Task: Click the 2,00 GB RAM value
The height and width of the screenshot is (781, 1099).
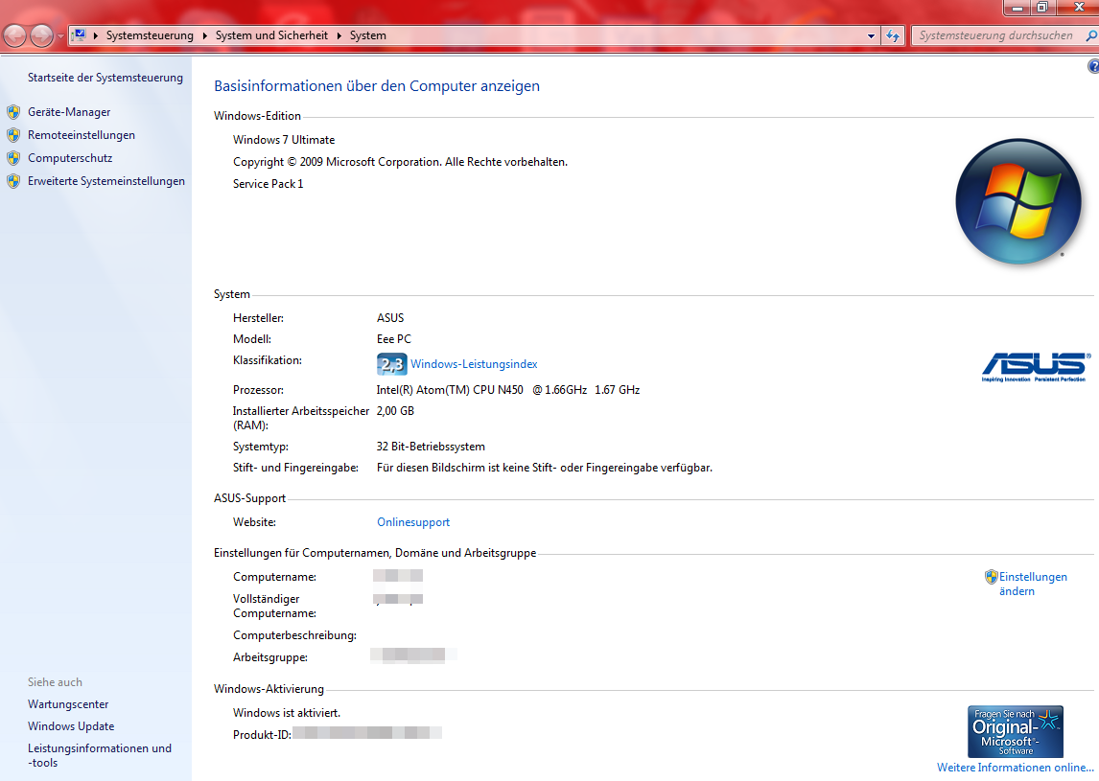Action: [395, 411]
